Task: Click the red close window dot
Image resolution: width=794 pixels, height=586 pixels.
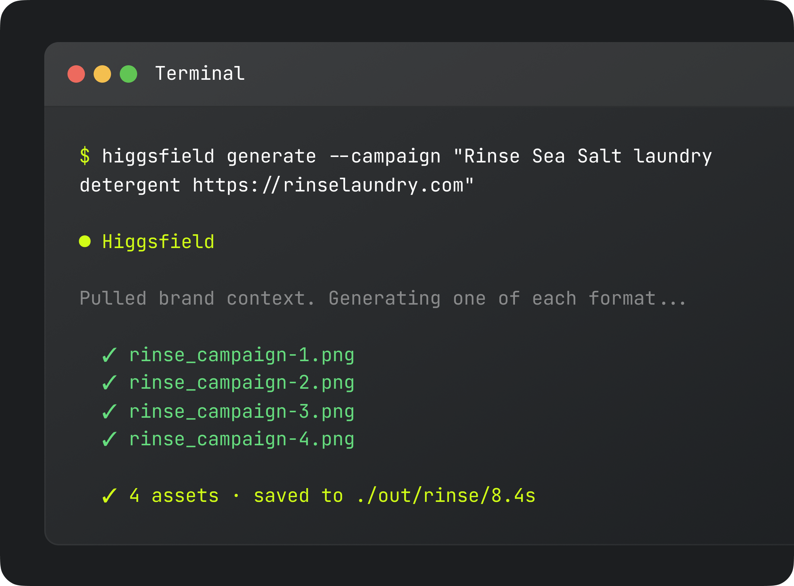Action: [x=76, y=74]
